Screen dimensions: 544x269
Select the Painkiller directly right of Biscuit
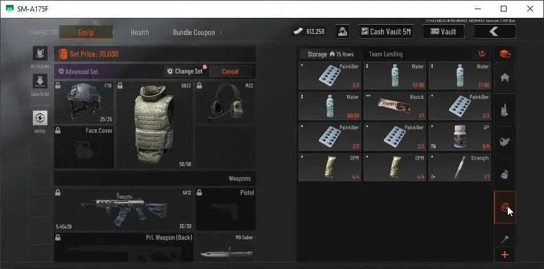pyautogui.click(x=460, y=106)
